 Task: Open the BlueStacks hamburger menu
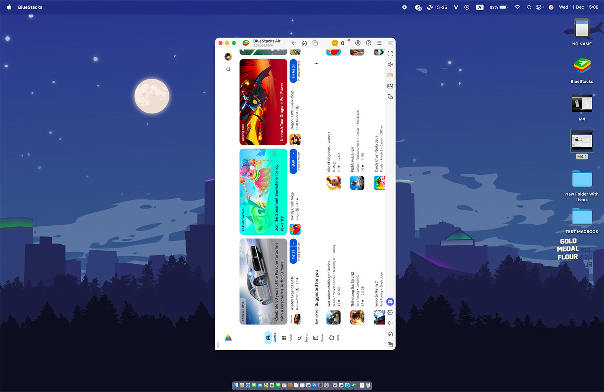click(379, 43)
